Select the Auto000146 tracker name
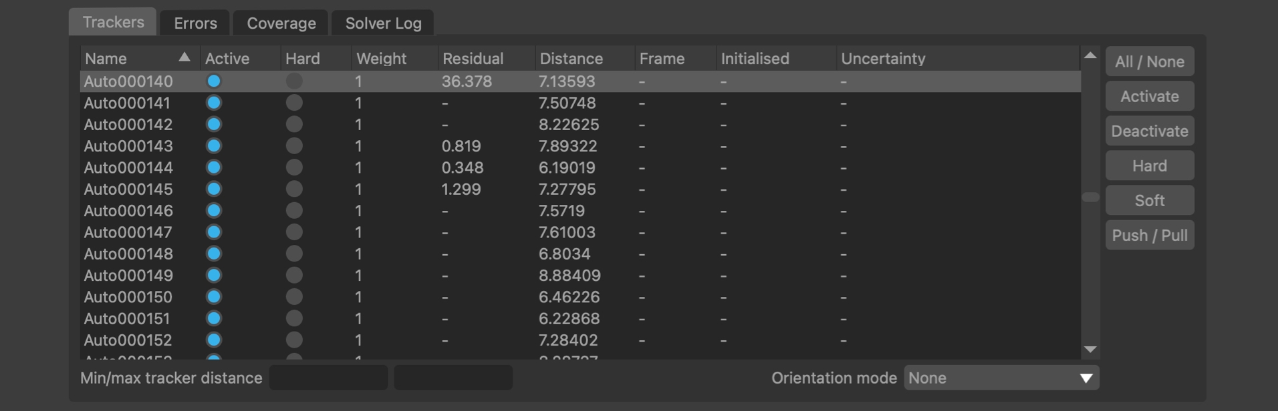 click(x=128, y=211)
